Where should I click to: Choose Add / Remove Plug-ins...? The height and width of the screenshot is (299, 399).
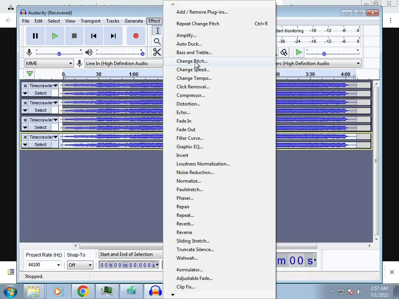coord(220,12)
